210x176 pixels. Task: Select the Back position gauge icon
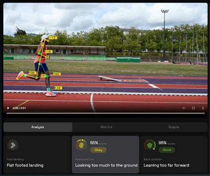coord(150,145)
